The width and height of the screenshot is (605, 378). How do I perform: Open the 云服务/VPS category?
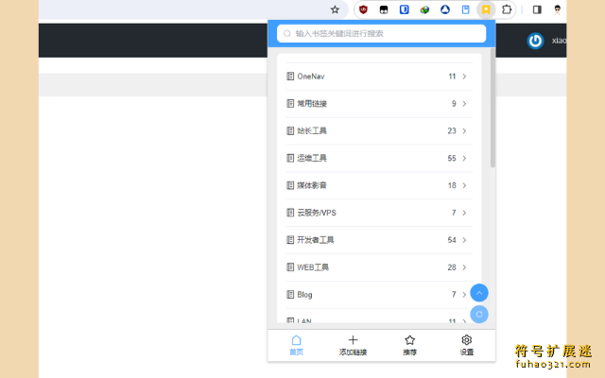point(379,213)
